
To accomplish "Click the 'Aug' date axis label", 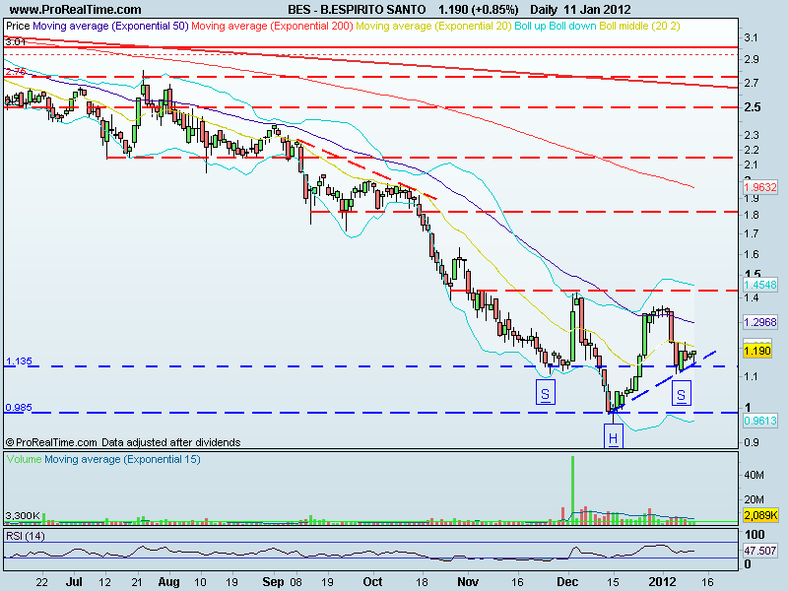I will (168, 582).
